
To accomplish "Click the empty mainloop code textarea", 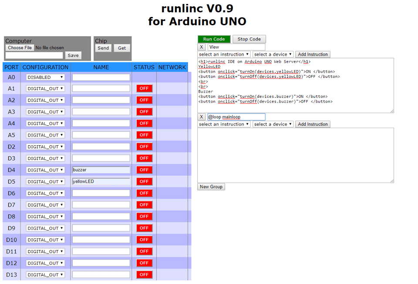I will tap(296, 155).
